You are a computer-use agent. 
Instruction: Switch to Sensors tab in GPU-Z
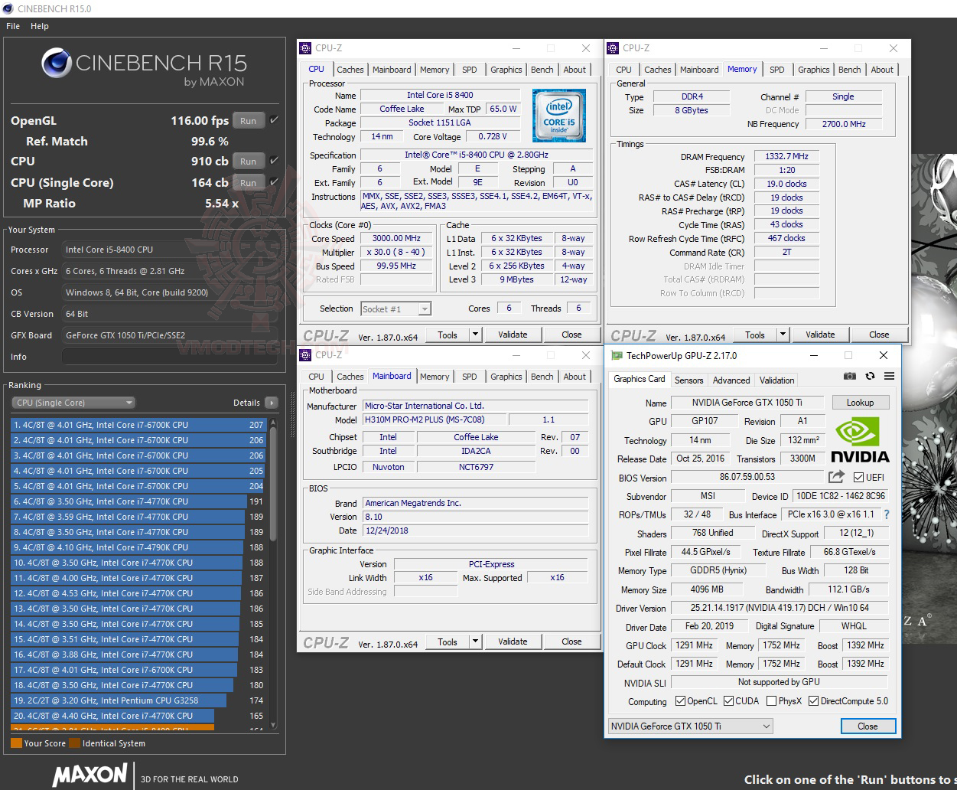[688, 380]
